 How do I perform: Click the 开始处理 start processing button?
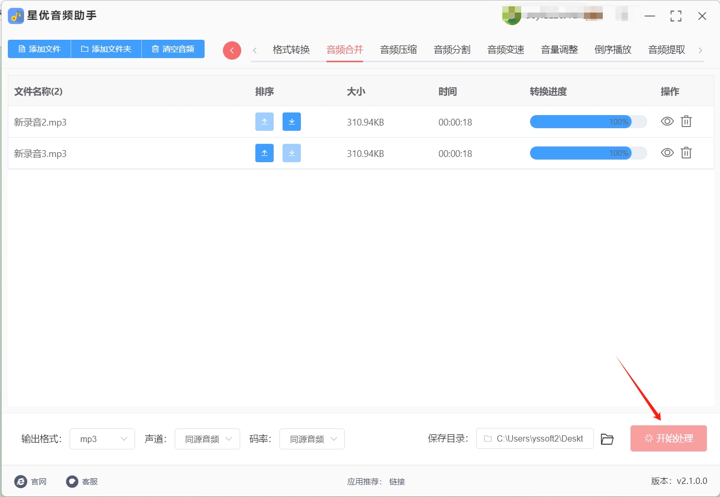pos(669,438)
